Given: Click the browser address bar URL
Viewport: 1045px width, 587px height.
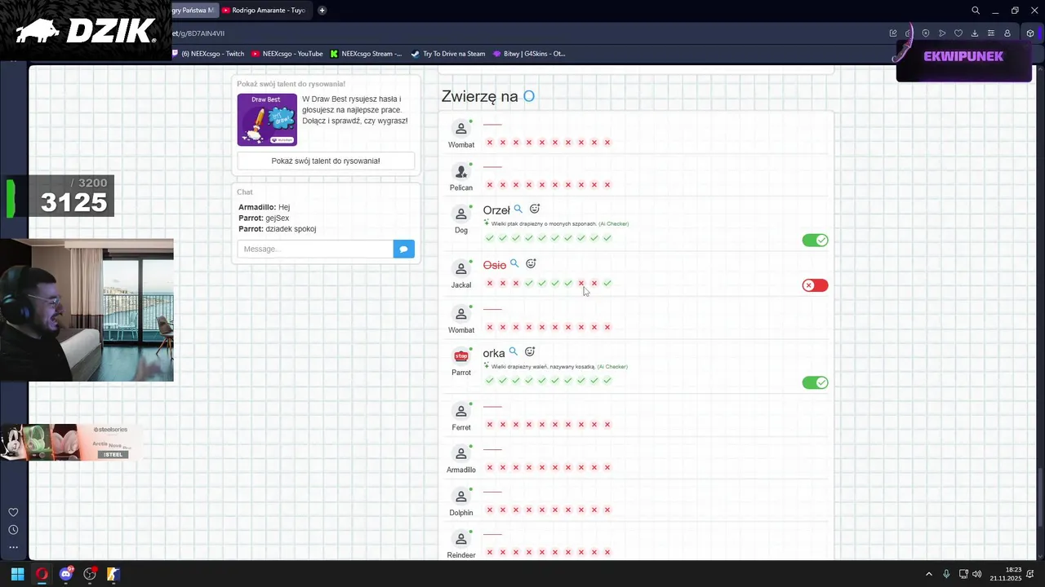Looking at the screenshot, I should [x=198, y=33].
